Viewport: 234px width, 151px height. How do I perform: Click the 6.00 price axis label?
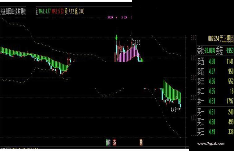tap(193, 78)
